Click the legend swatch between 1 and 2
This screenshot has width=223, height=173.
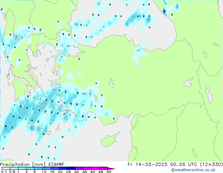tap(22, 168)
